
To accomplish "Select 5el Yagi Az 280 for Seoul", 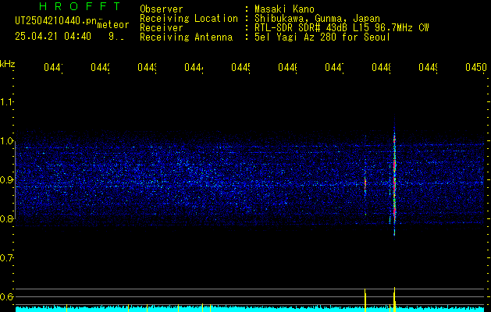I will (x=322, y=37).
